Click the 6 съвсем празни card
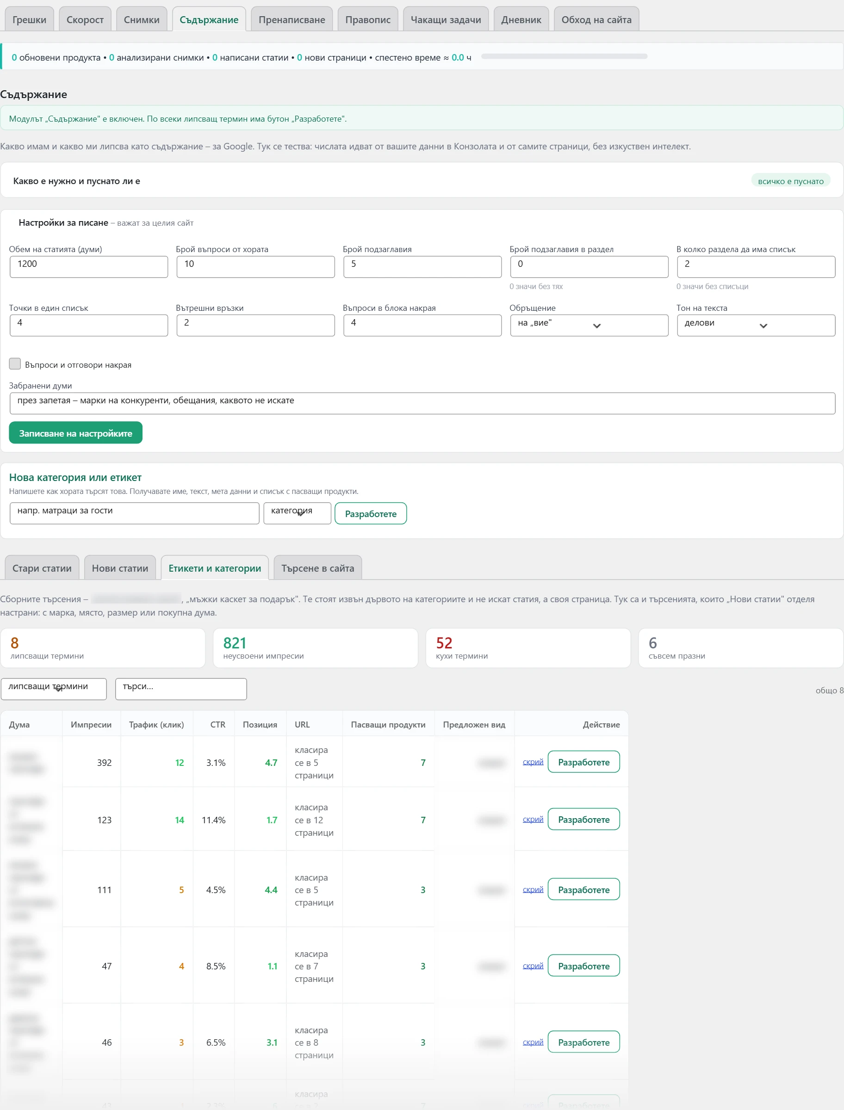 coord(740,647)
